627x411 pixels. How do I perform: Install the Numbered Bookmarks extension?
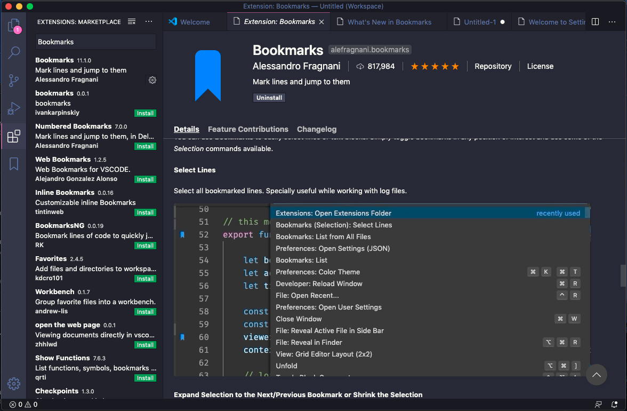(x=145, y=146)
